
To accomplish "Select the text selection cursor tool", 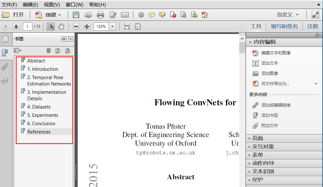I will point(51,27).
